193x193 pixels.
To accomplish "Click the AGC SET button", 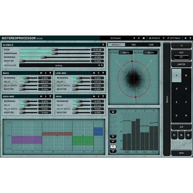I will [181, 57].
